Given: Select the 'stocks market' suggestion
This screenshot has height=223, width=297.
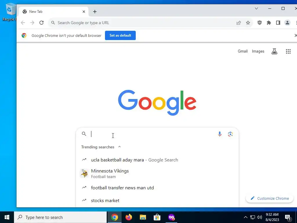Looking at the screenshot, I should (157, 200).
